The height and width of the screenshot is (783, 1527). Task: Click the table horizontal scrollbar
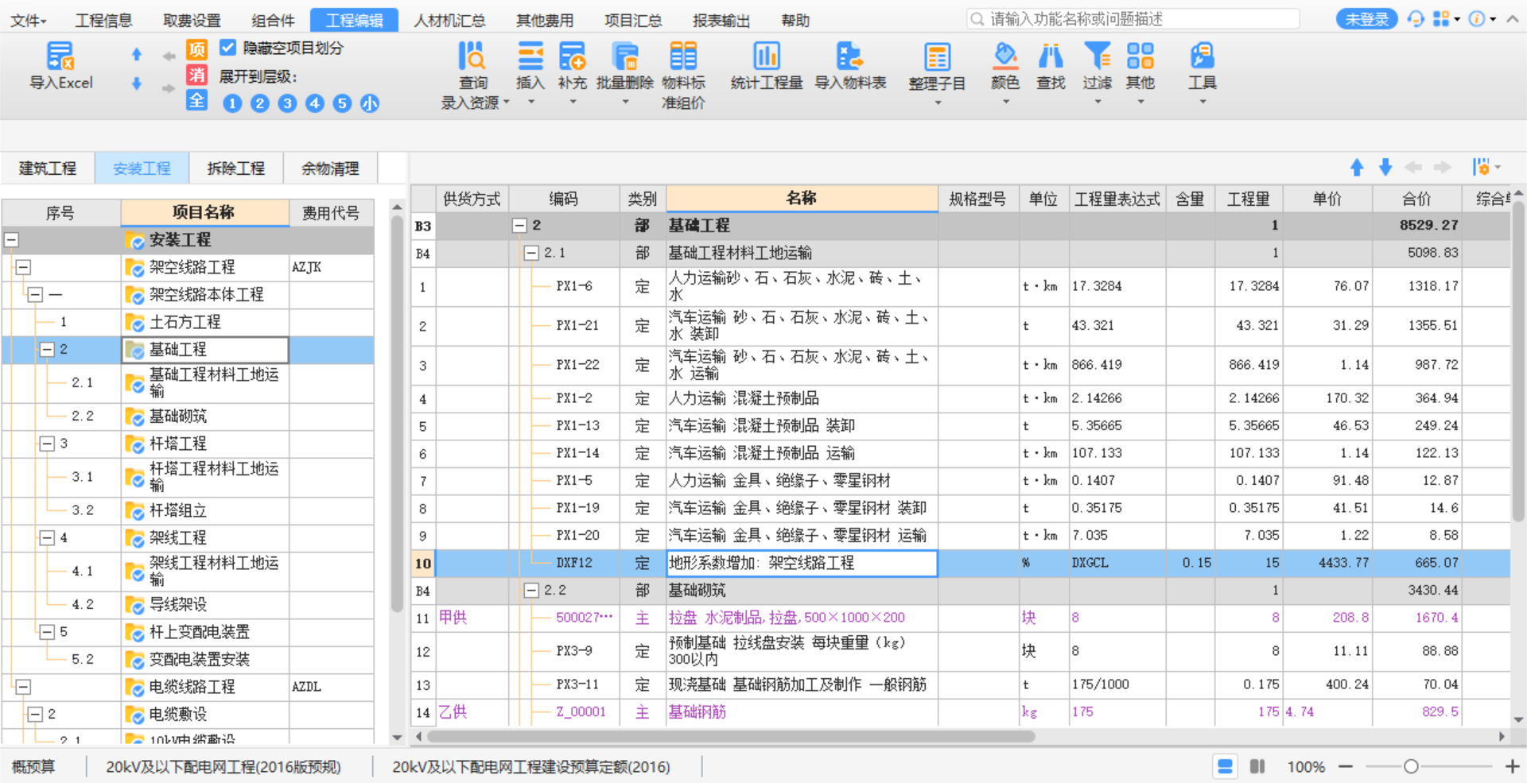point(732,736)
